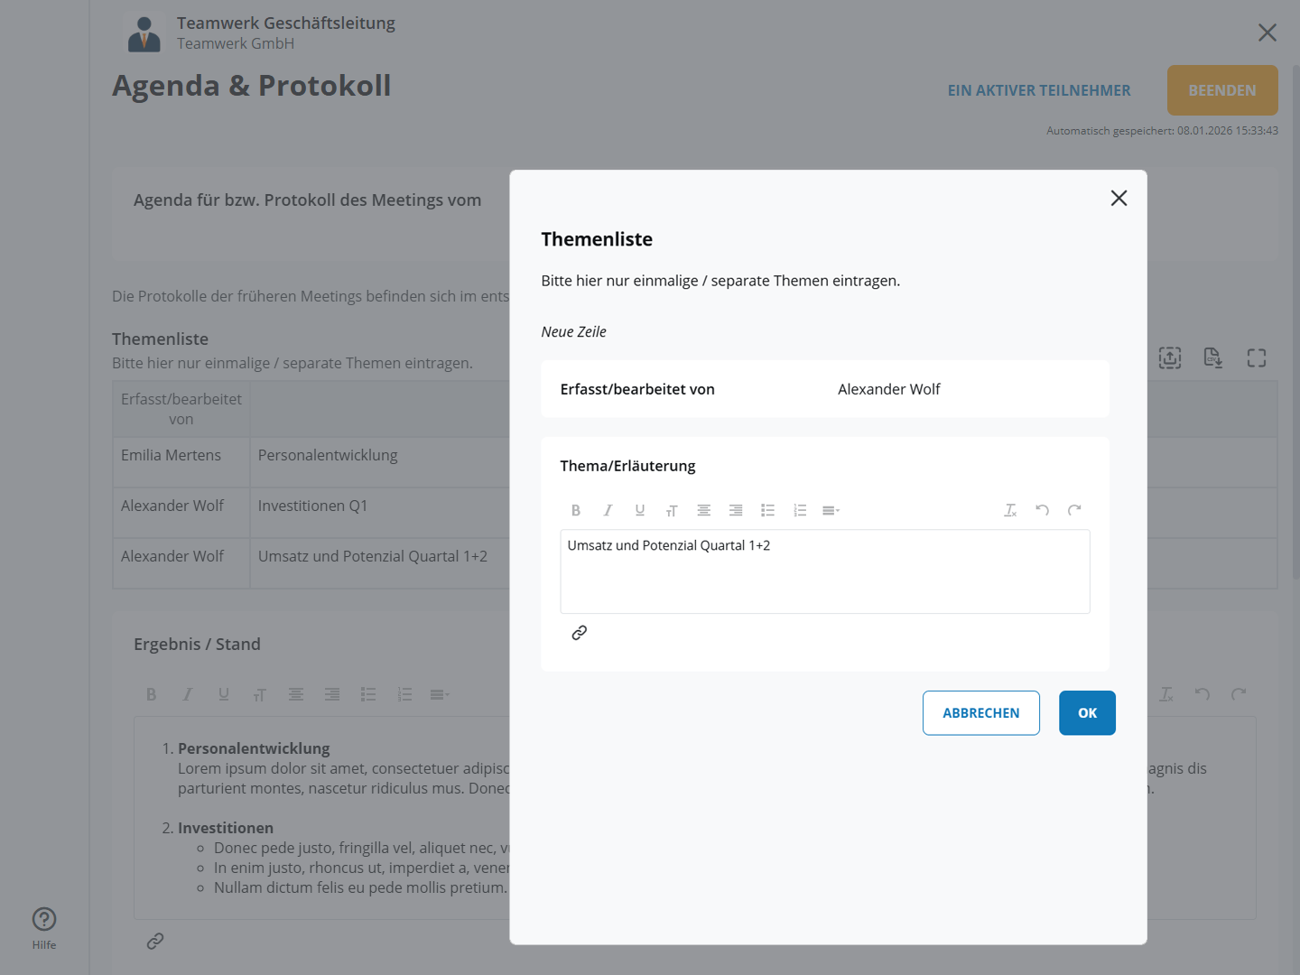The image size is (1300, 975).
Task: Confirm the dialog with OK
Action: [1087, 713]
